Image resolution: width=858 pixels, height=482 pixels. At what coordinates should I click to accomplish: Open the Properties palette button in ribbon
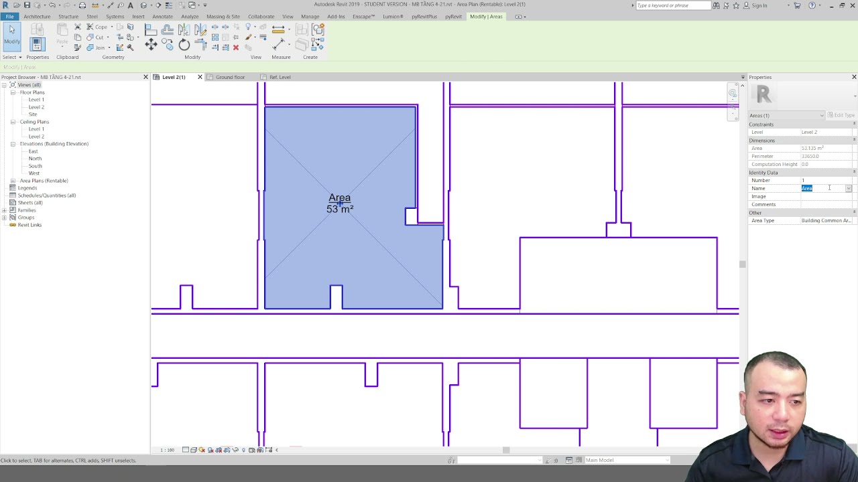tap(38, 44)
